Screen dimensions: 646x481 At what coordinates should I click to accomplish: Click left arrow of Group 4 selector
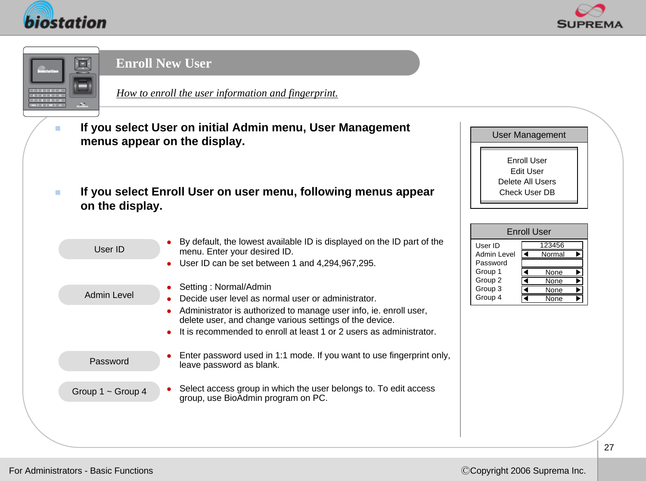tap(525, 298)
